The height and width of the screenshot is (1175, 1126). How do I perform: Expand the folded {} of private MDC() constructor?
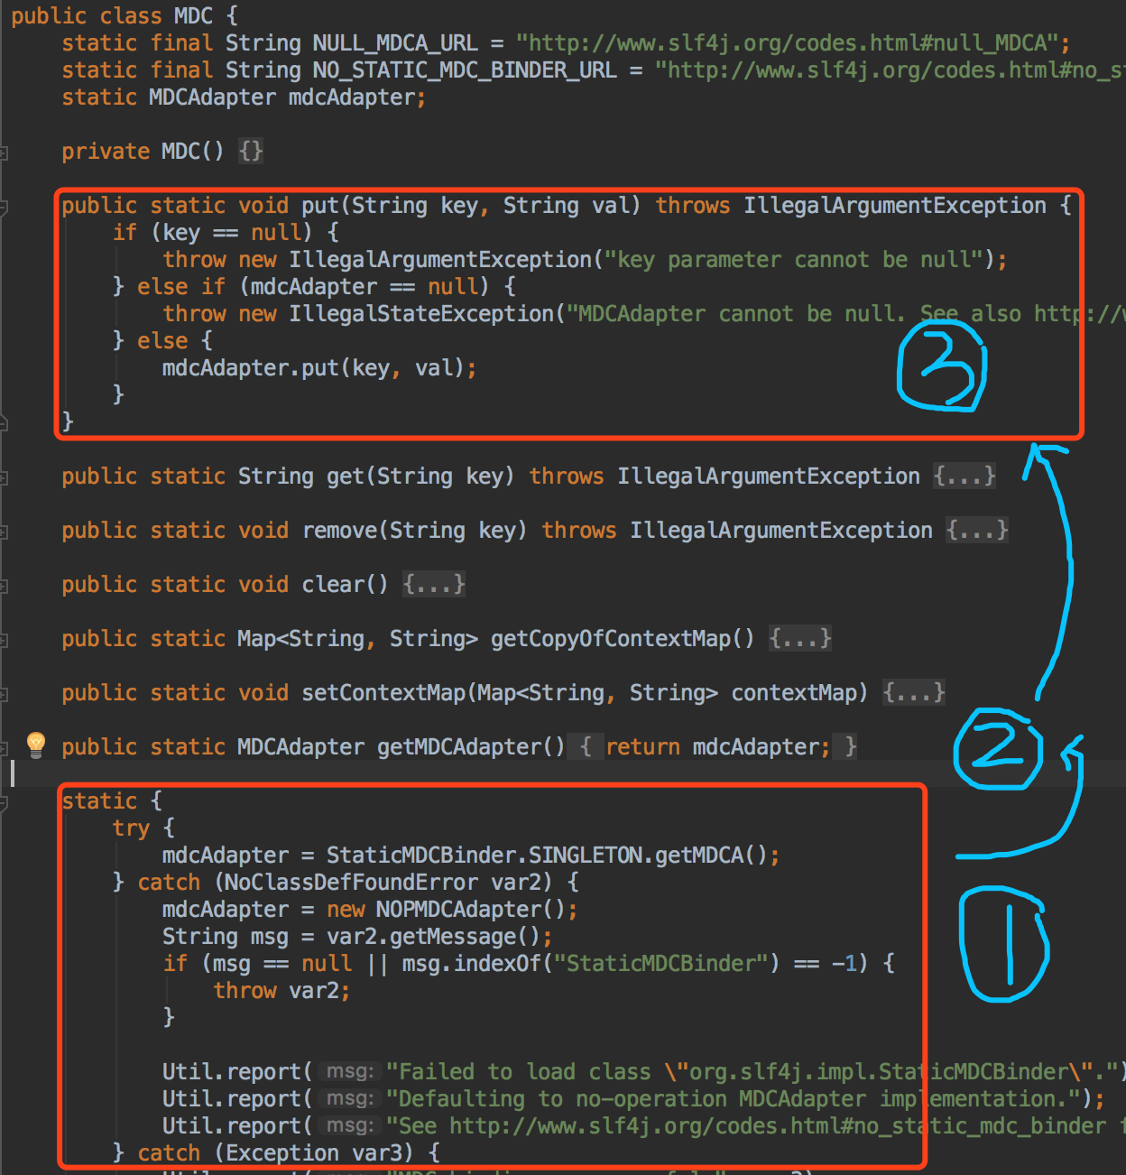(251, 152)
